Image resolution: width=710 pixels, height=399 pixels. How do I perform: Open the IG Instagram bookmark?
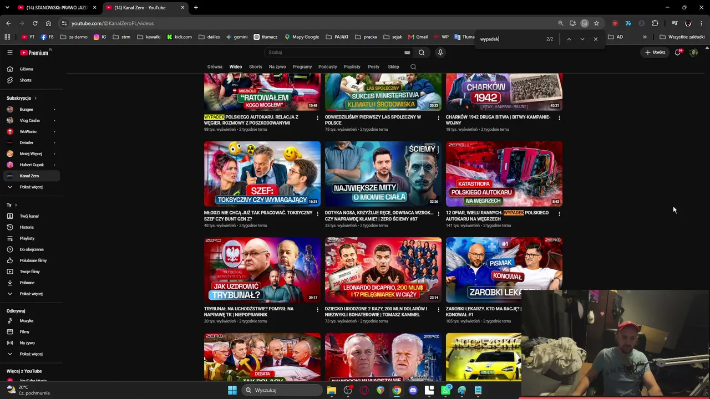coord(100,37)
